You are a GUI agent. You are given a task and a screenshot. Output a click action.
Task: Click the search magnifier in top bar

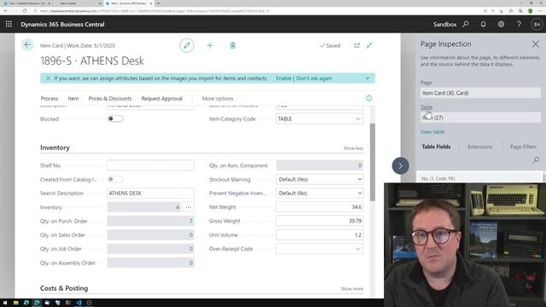466,24
